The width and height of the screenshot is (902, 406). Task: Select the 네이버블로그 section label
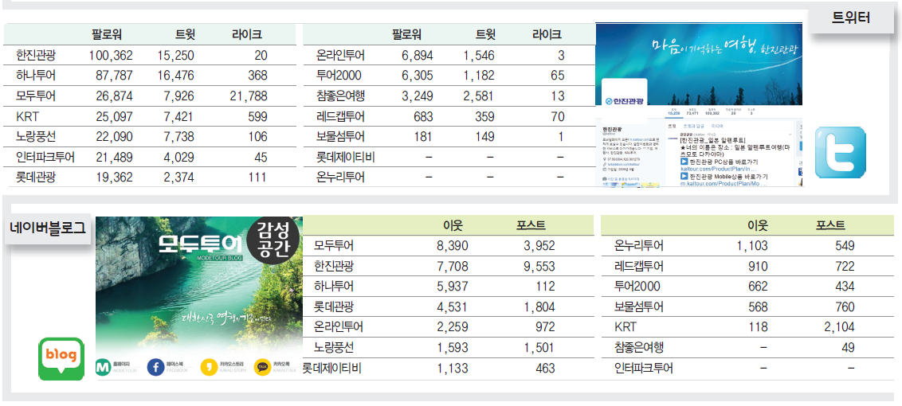coord(48,228)
